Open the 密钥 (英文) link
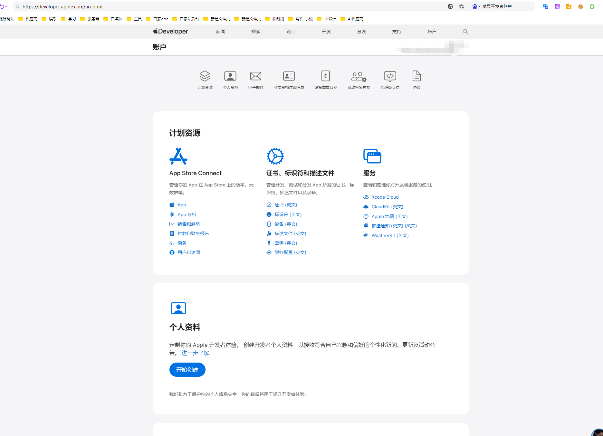Screen dimensions: 603x436 click(x=286, y=243)
